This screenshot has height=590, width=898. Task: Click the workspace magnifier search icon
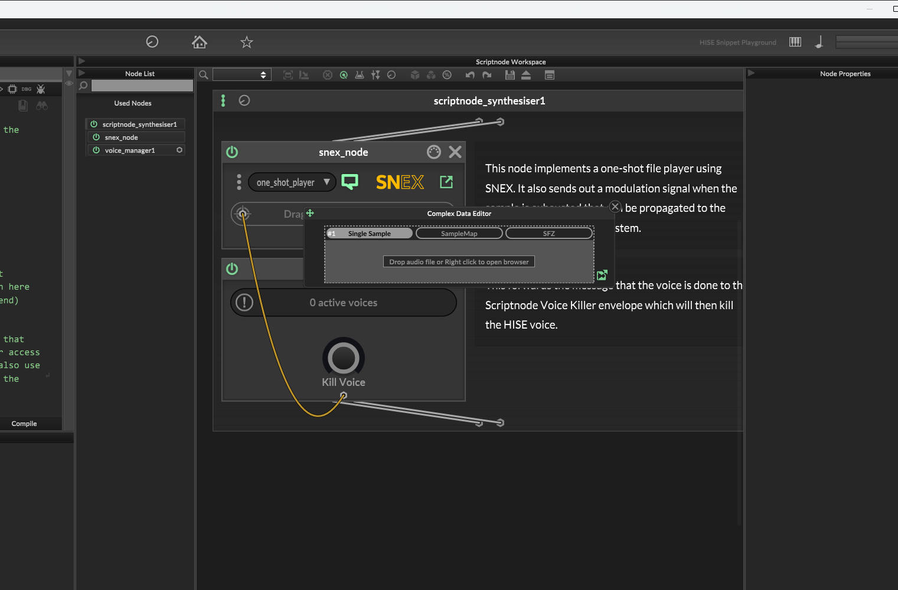pyautogui.click(x=204, y=75)
